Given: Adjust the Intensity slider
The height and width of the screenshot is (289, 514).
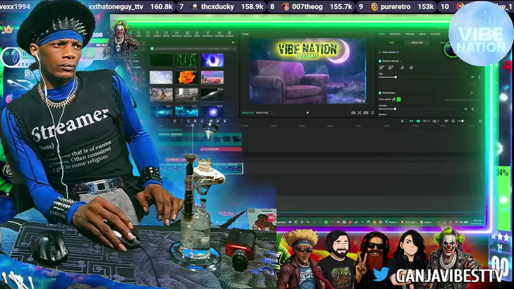Looking at the screenshot, I should tap(395, 109).
